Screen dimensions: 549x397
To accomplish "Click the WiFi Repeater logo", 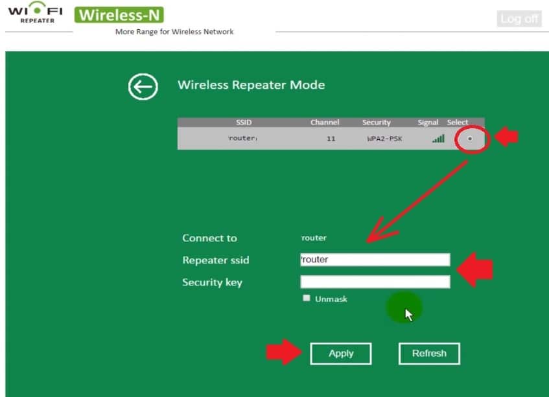I will pyautogui.click(x=36, y=13).
